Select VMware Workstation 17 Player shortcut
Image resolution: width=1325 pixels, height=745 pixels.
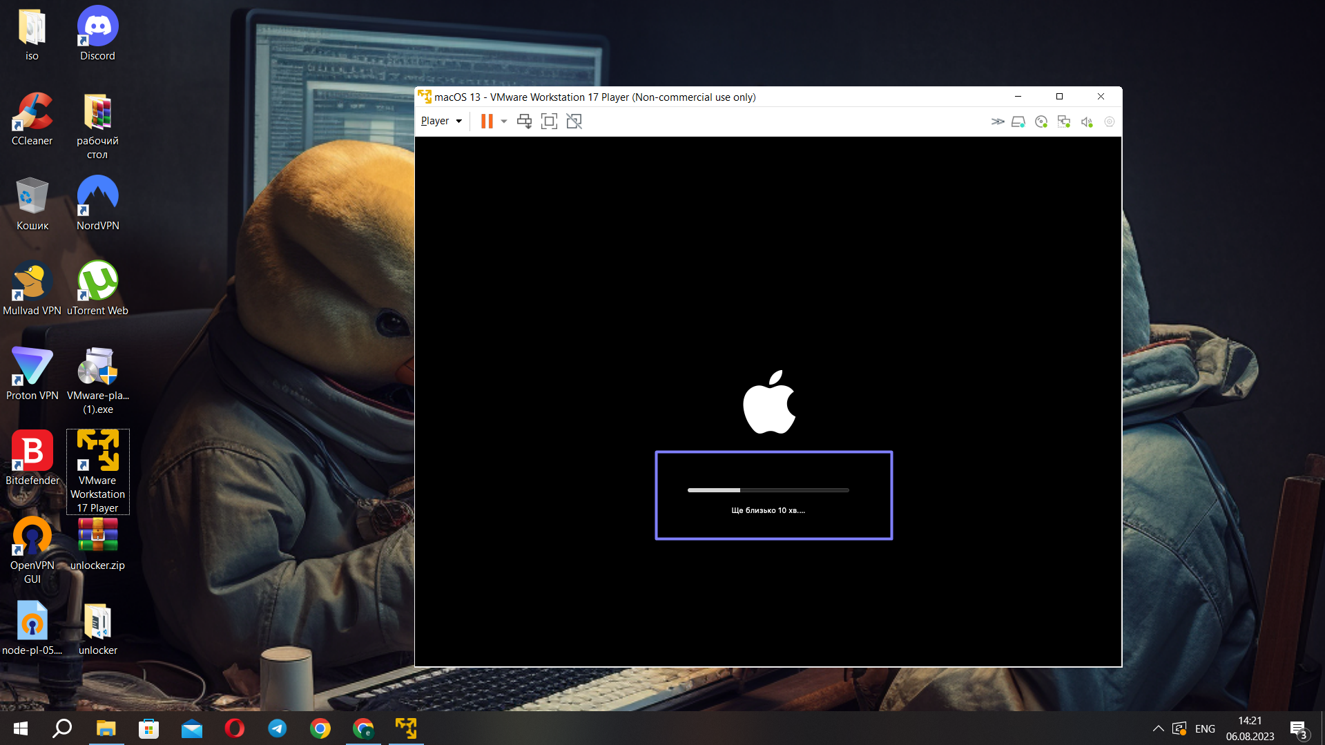click(97, 472)
